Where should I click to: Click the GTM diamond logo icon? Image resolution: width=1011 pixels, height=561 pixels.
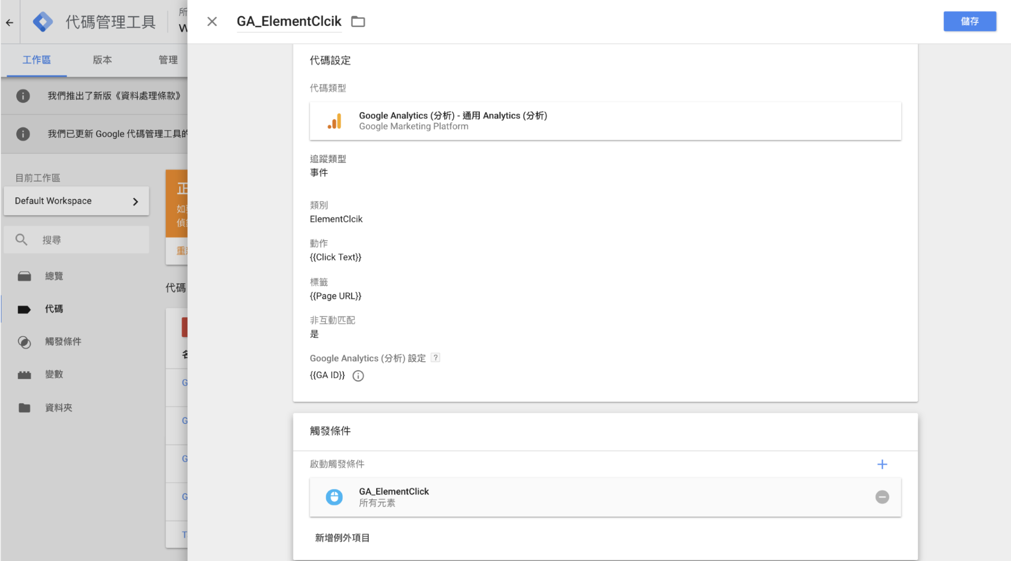point(43,21)
